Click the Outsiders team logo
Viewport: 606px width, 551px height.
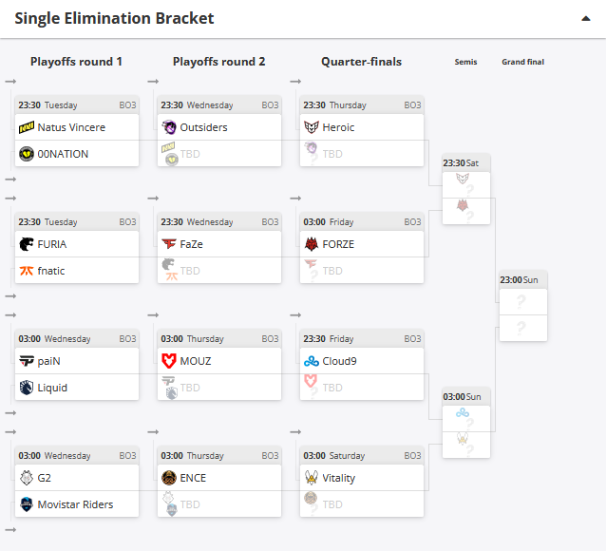[x=169, y=127]
